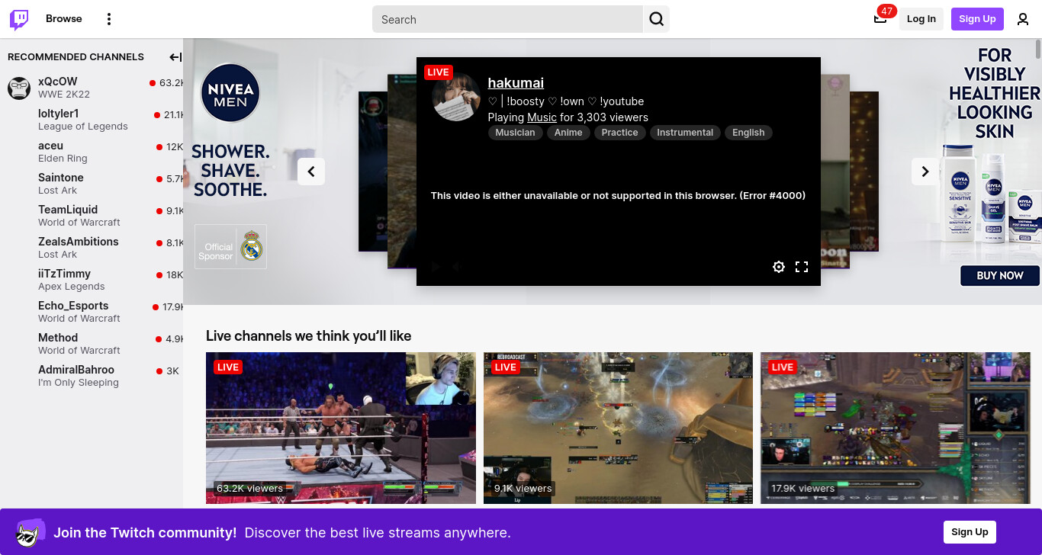Open hakumai avatar in featured stream

click(x=456, y=98)
